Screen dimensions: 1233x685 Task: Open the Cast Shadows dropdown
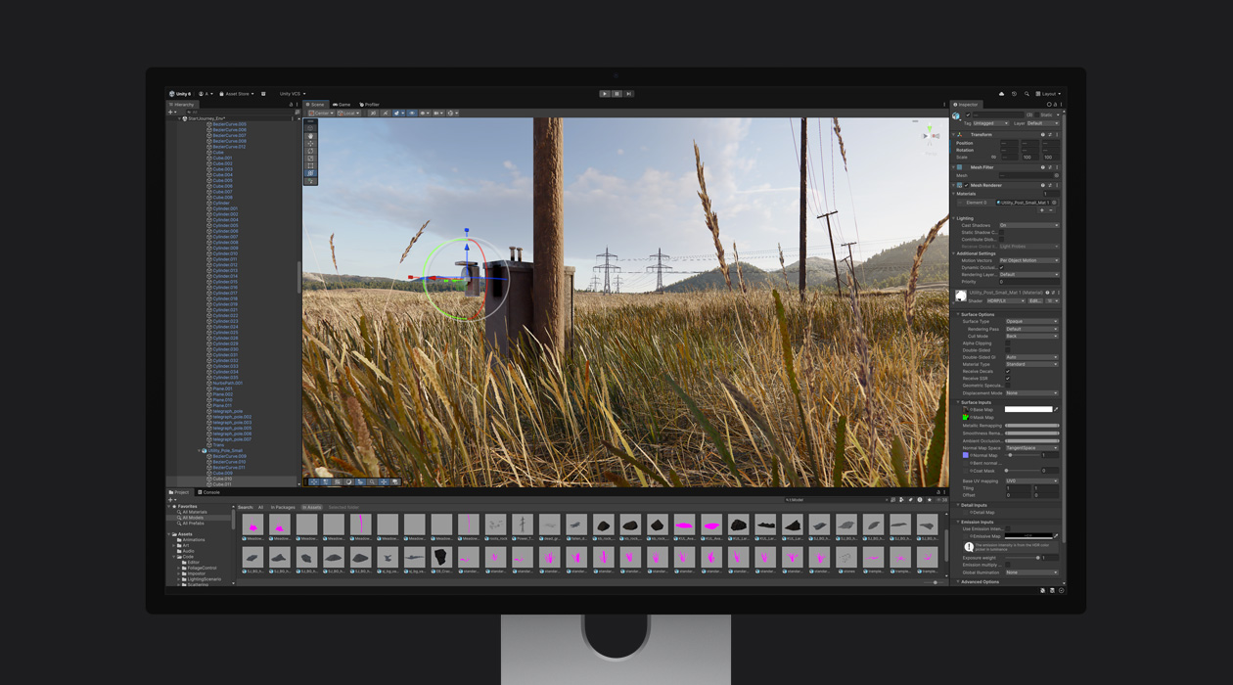tap(1028, 225)
